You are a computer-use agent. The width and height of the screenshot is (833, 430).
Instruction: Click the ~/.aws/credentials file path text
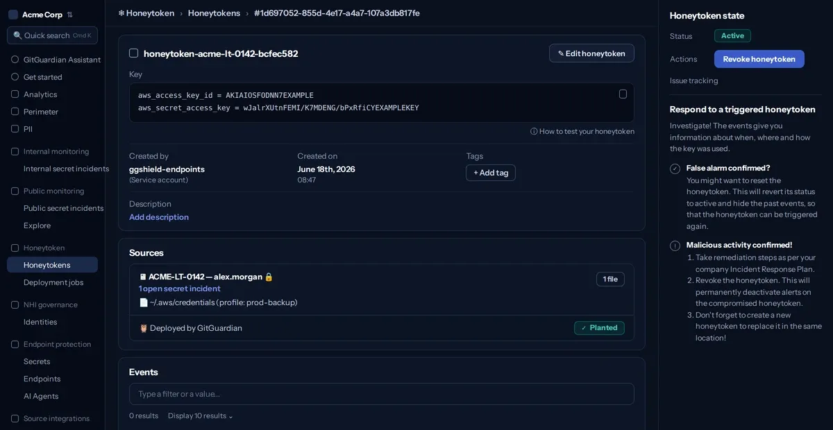click(224, 302)
